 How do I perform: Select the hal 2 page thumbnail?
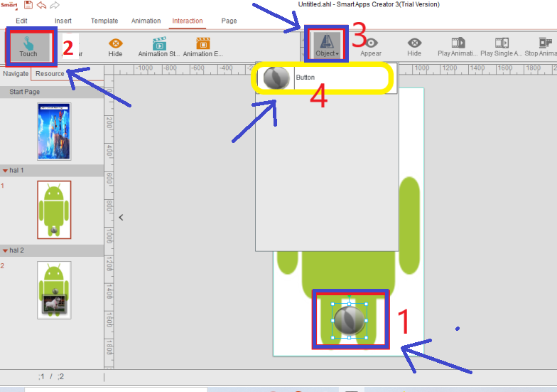54,290
